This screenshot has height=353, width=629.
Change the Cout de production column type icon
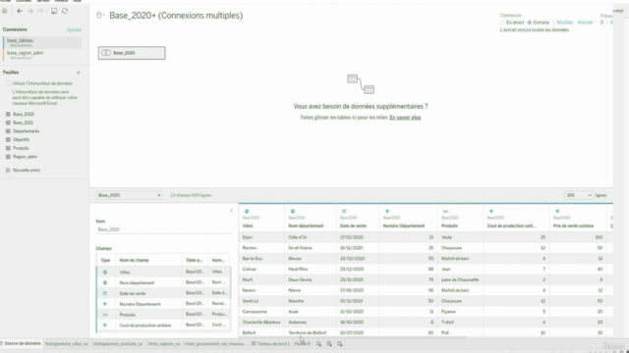491,212
